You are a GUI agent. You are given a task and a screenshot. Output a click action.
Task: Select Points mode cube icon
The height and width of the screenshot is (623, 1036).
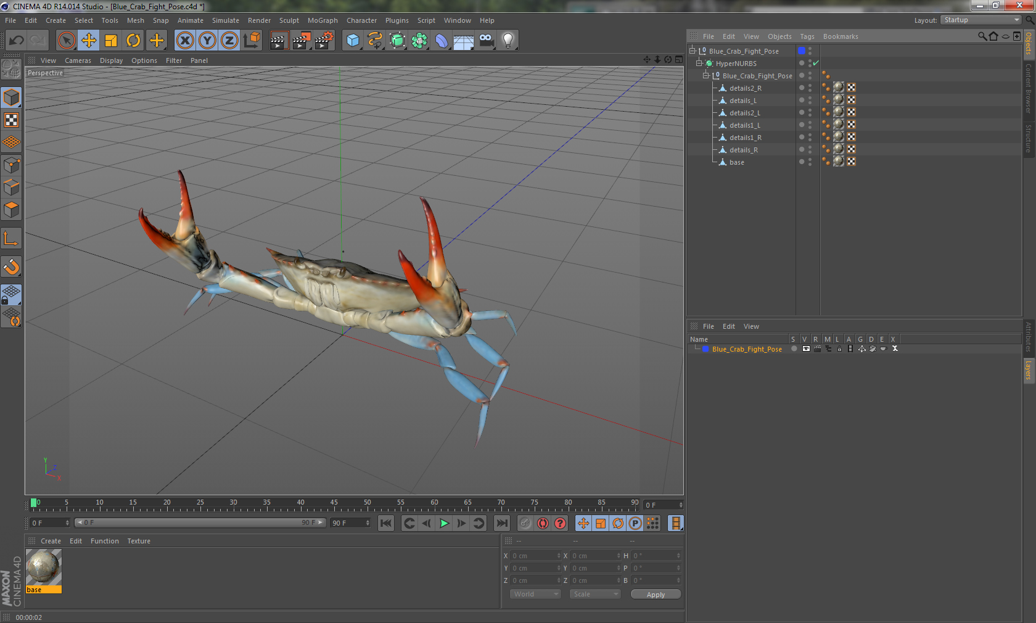point(11,165)
